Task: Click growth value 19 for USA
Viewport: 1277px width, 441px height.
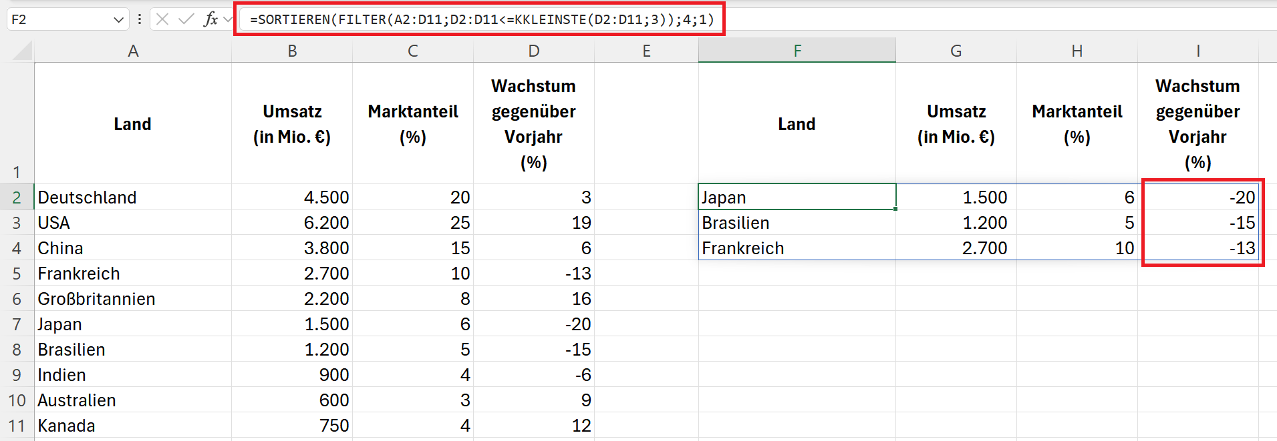Action: (534, 223)
